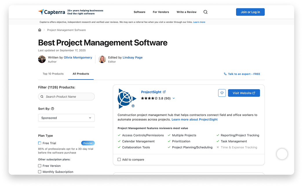Click the Filter (1126) Products heading
The width and height of the screenshot is (303, 187).
pyautogui.click(x=56, y=87)
